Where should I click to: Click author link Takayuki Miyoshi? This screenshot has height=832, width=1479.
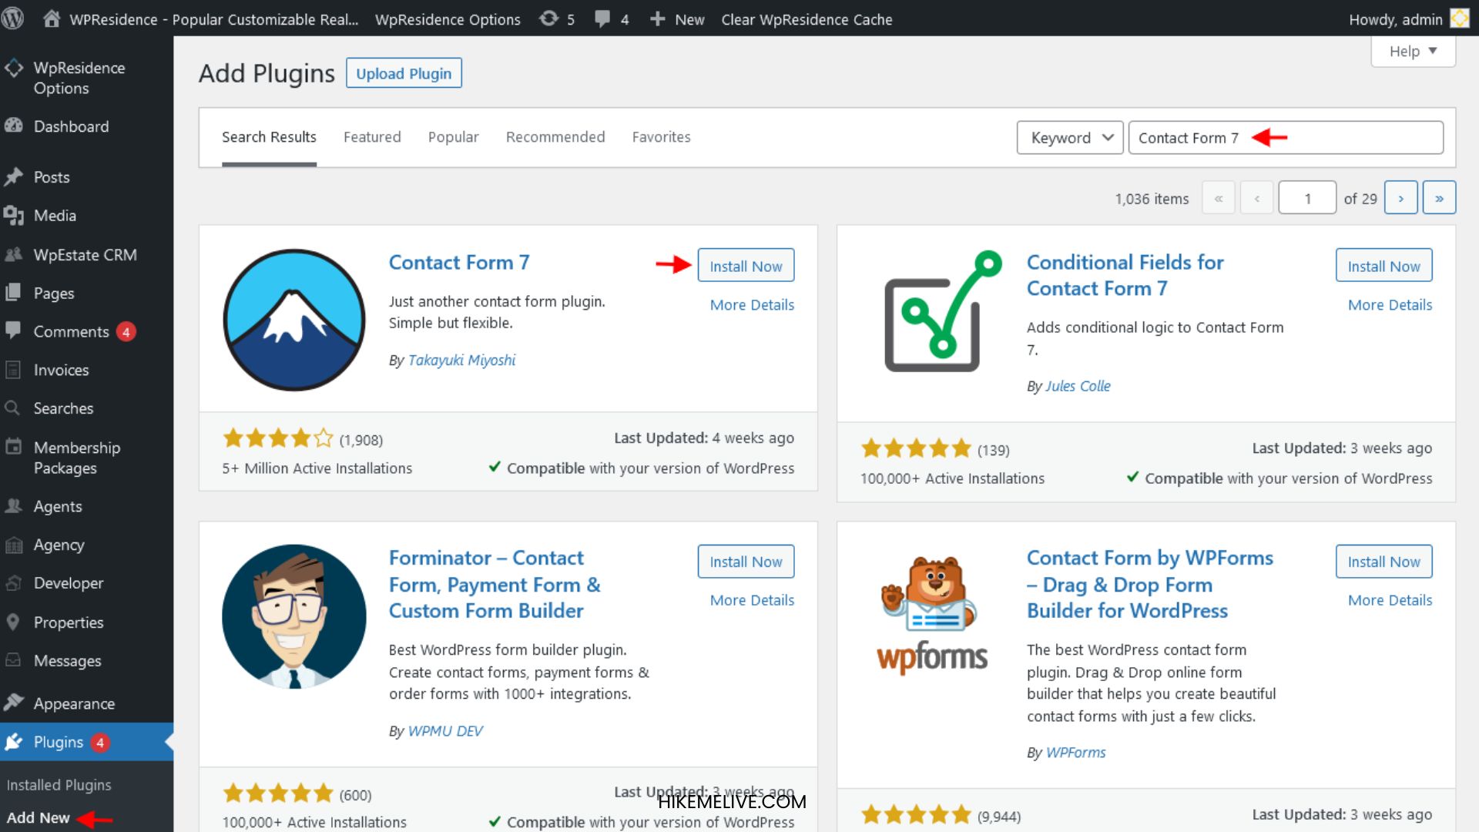pos(461,360)
